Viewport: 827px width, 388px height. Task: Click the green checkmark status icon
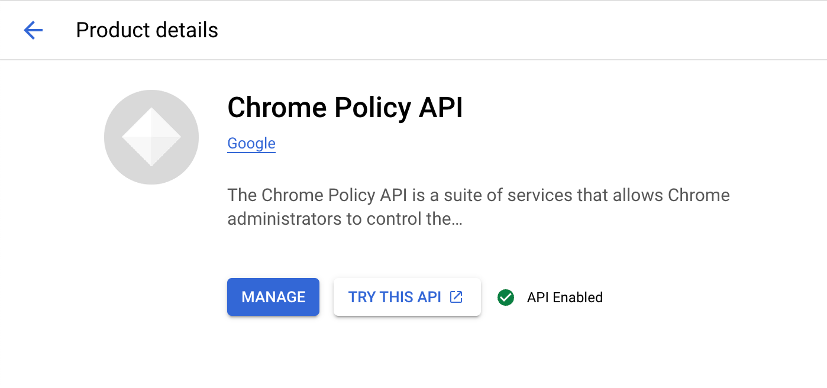(506, 298)
